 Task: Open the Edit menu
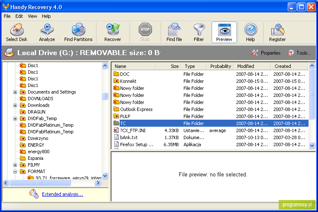(x=19, y=16)
